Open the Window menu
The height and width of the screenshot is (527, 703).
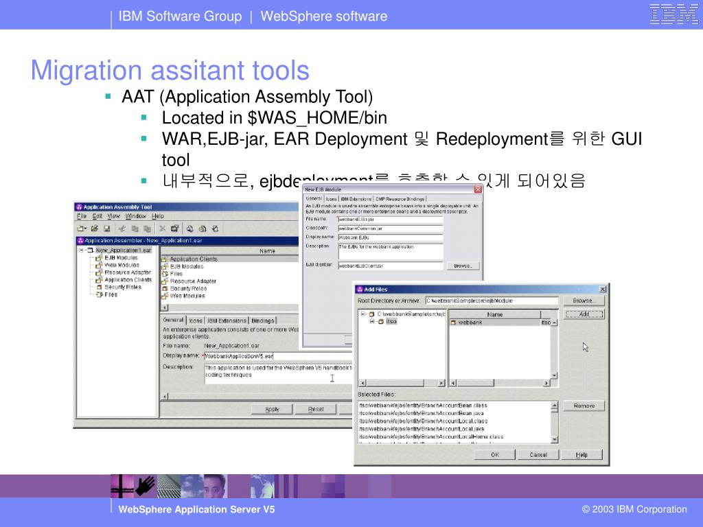(136, 216)
